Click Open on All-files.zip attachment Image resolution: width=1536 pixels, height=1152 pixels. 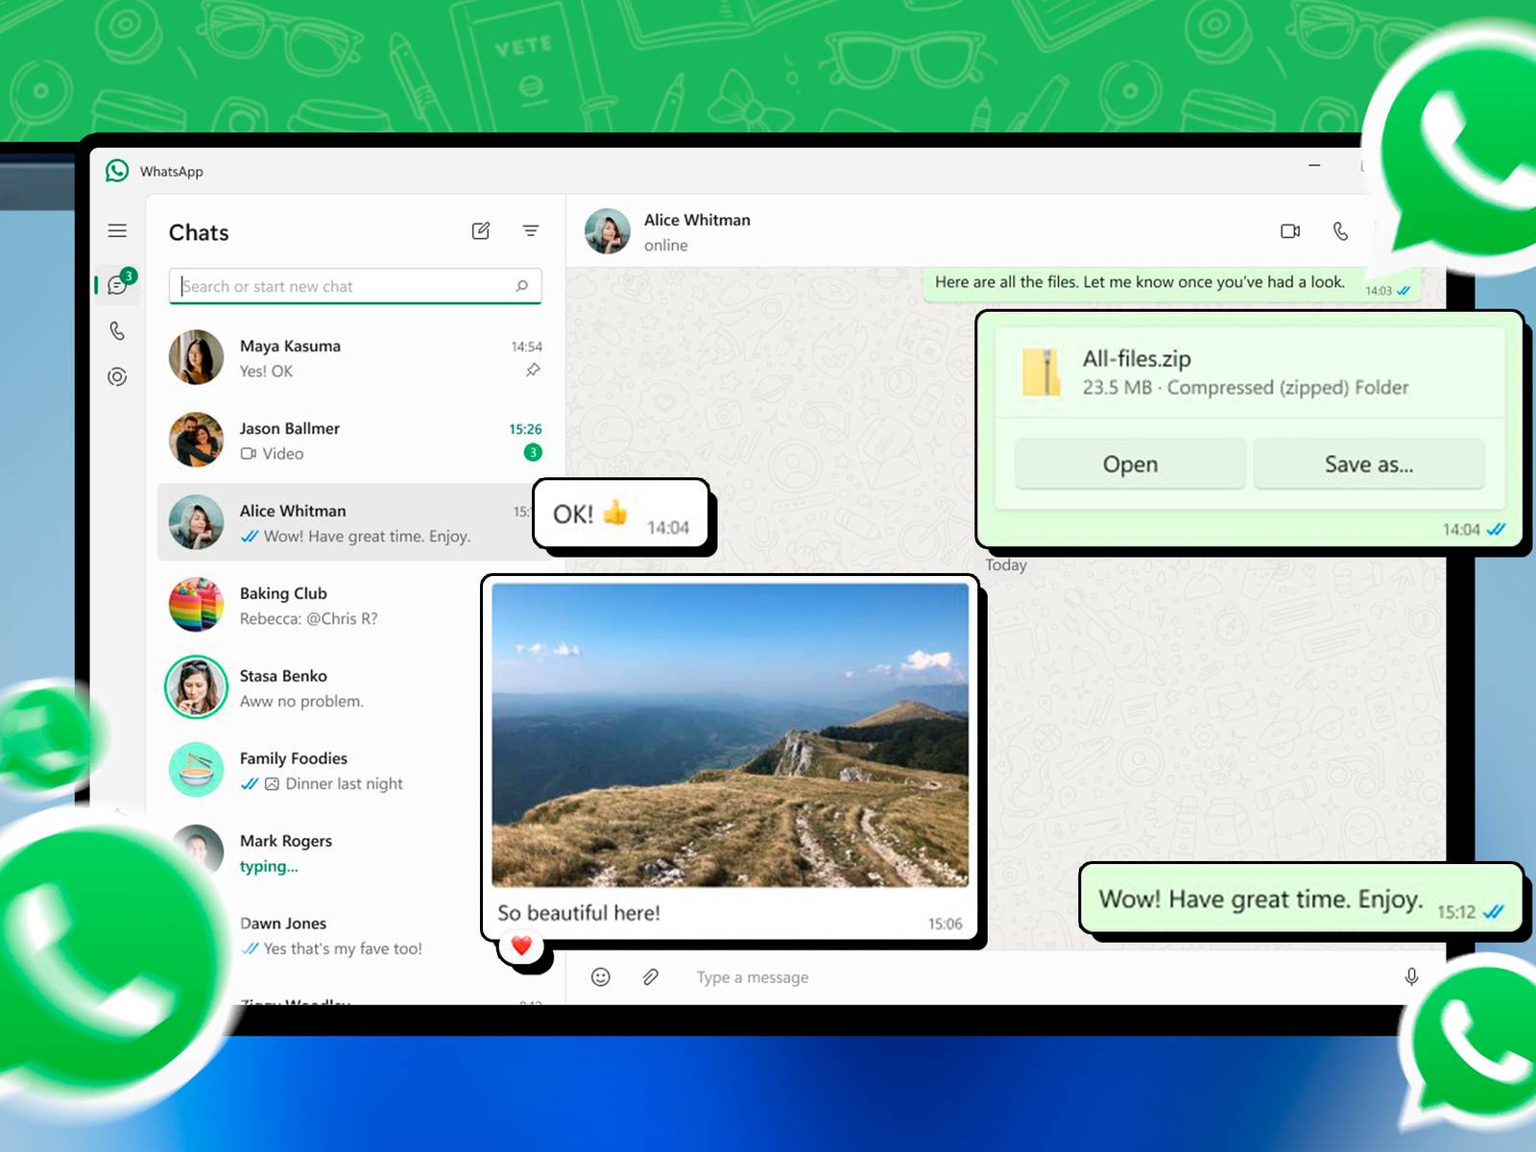pos(1130,465)
